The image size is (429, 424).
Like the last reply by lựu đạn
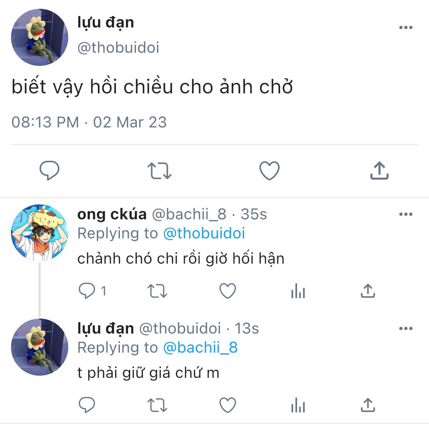(x=228, y=405)
